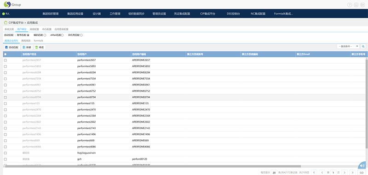368x175 pixels.
Task: Select the 携程商旅 sub-tab
Action: pyautogui.click(x=26, y=41)
